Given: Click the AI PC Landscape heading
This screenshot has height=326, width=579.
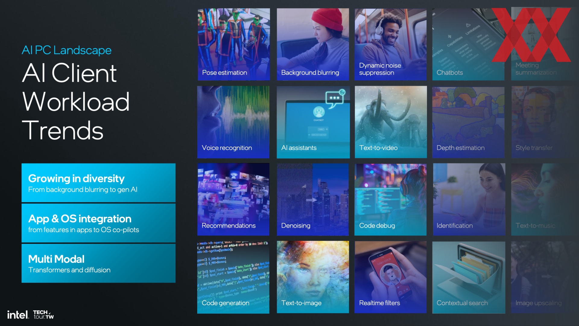Looking at the screenshot, I should [67, 50].
